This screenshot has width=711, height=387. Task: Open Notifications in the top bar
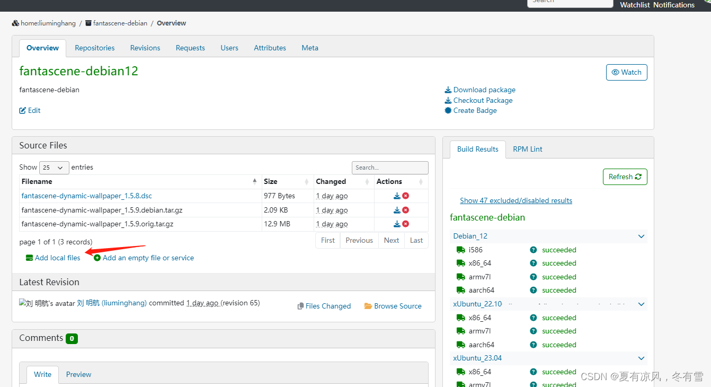click(674, 5)
